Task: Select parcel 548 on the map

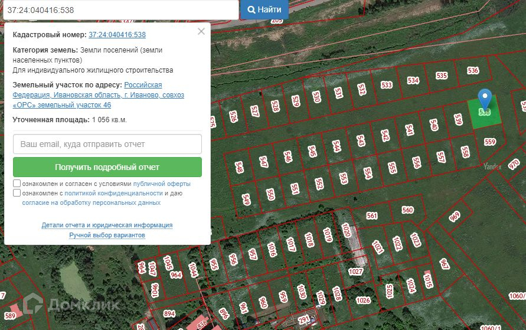Action: [239, 167]
